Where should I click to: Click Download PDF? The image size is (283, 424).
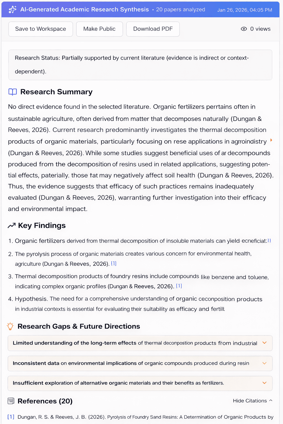153,29
